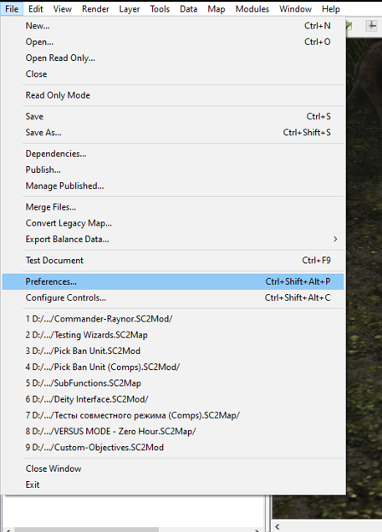Open recent Тесты совместного режима (Comps).SC2Map
This screenshot has height=532, width=382.
pos(173,415)
